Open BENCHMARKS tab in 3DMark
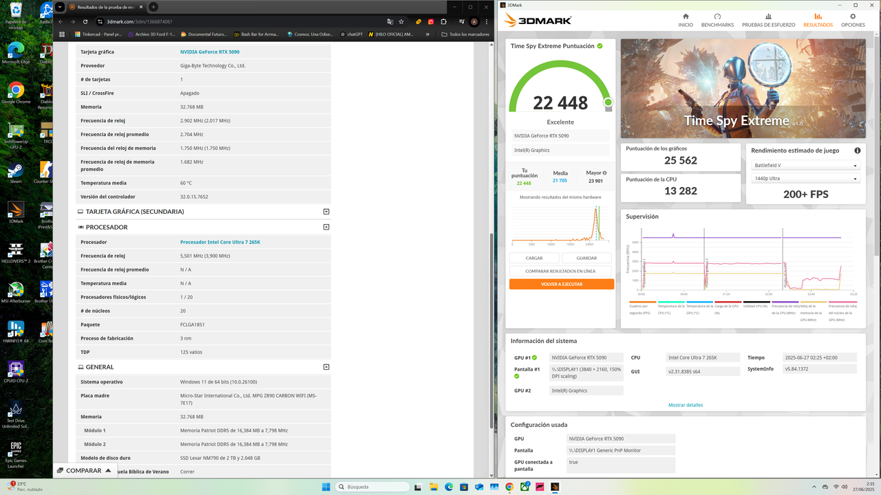This screenshot has width=881, height=495. [x=717, y=20]
